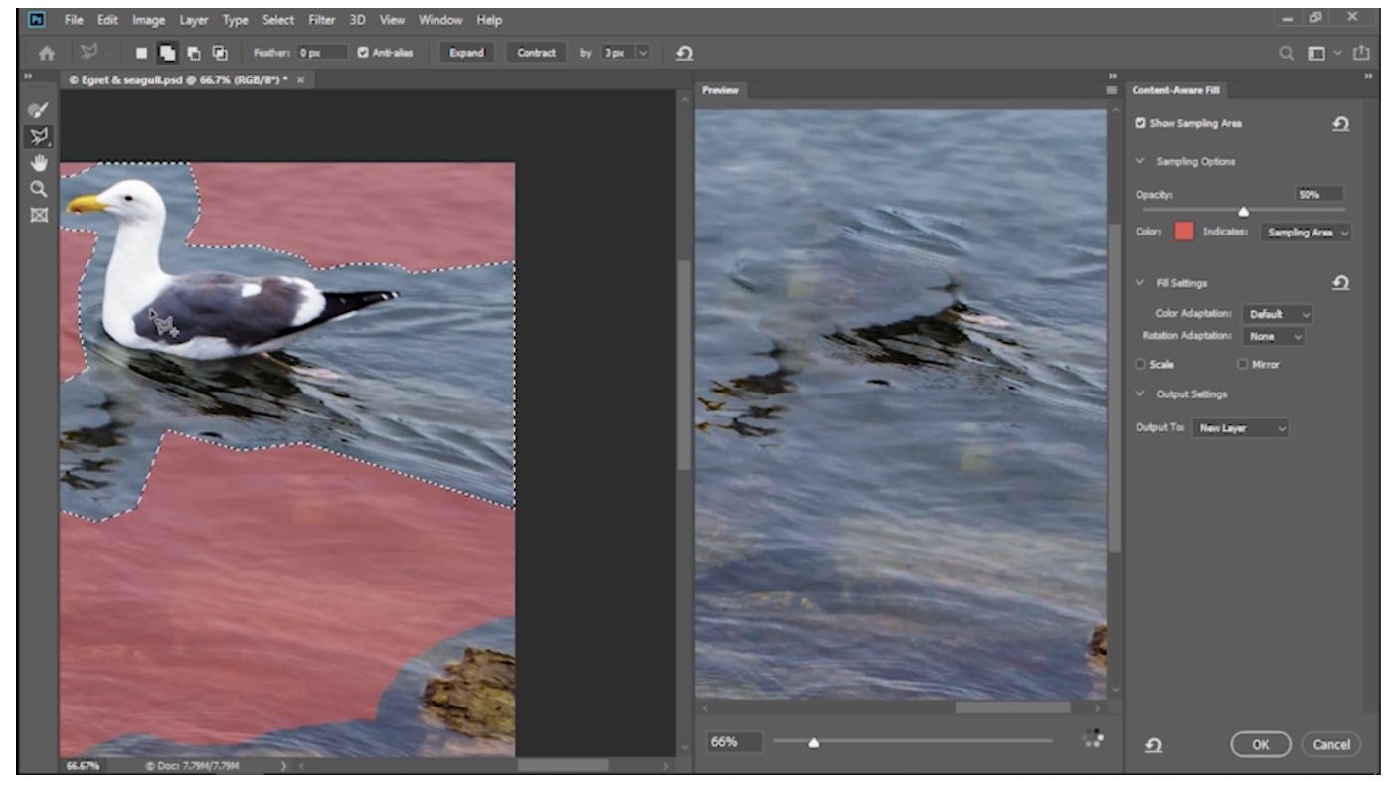Switch to the Preview tab

pyautogui.click(x=720, y=89)
